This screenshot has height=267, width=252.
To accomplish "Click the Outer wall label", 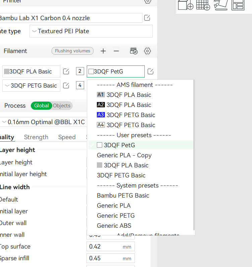I will point(13,223).
